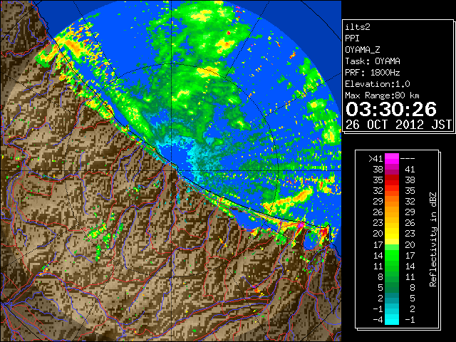
Task: Click the date 26 OCT 2012 JST
Action: pos(398,125)
